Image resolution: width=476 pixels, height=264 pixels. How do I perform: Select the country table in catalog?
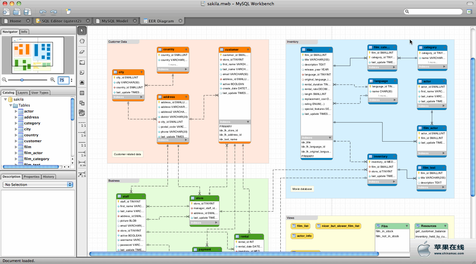point(31,135)
